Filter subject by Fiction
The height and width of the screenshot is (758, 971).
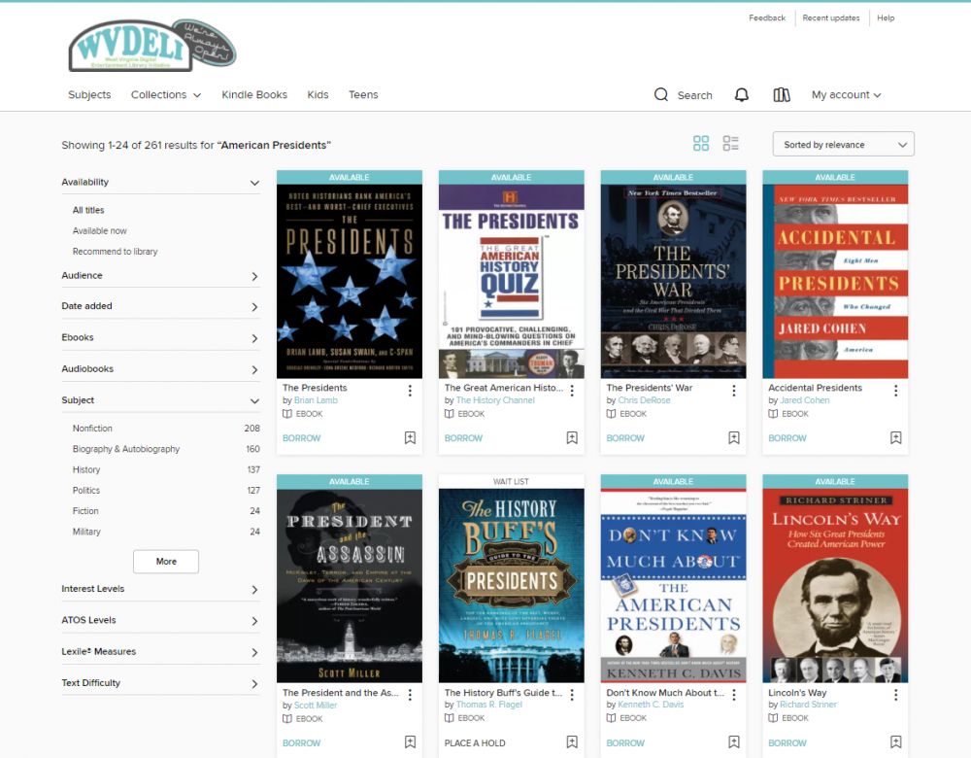tap(85, 511)
